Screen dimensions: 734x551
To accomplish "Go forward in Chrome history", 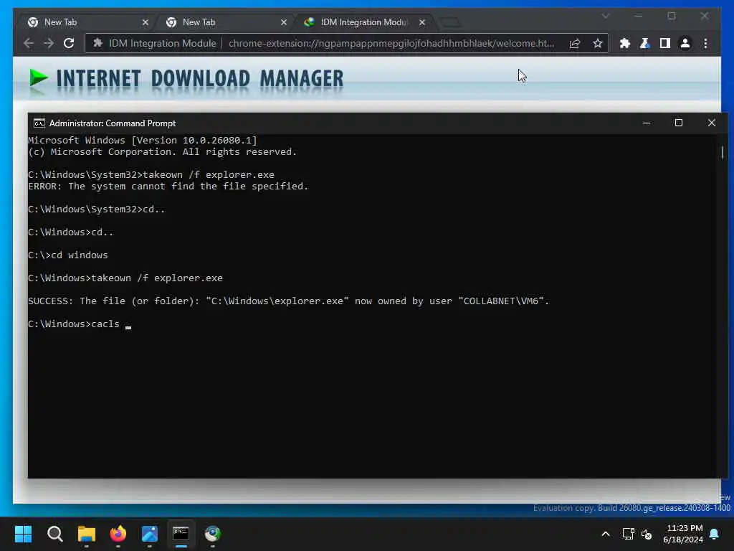I will [49, 44].
